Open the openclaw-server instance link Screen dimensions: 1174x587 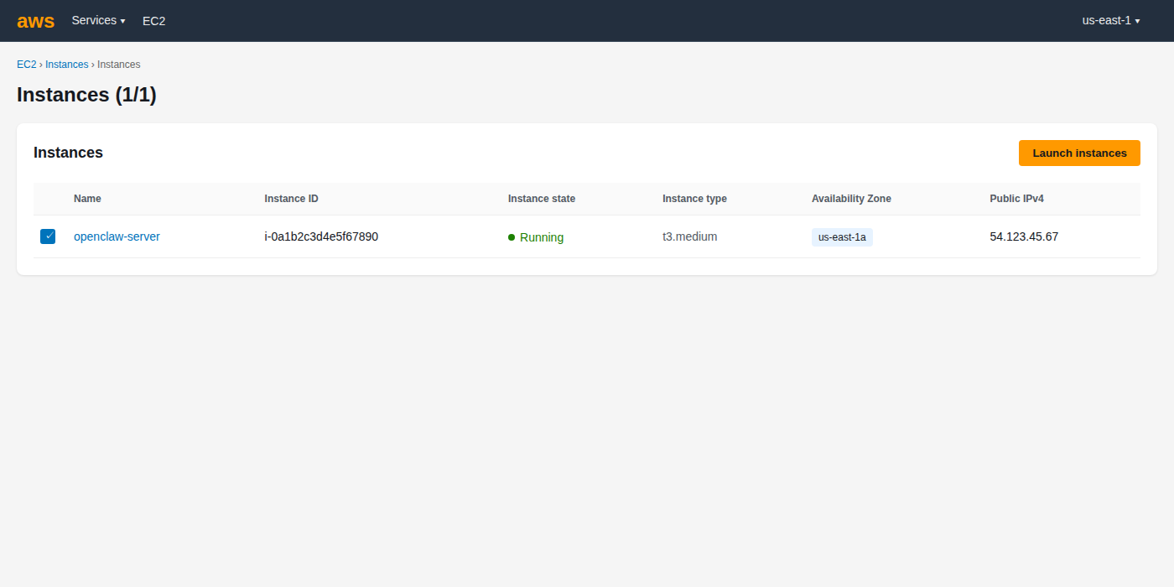point(117,236)
